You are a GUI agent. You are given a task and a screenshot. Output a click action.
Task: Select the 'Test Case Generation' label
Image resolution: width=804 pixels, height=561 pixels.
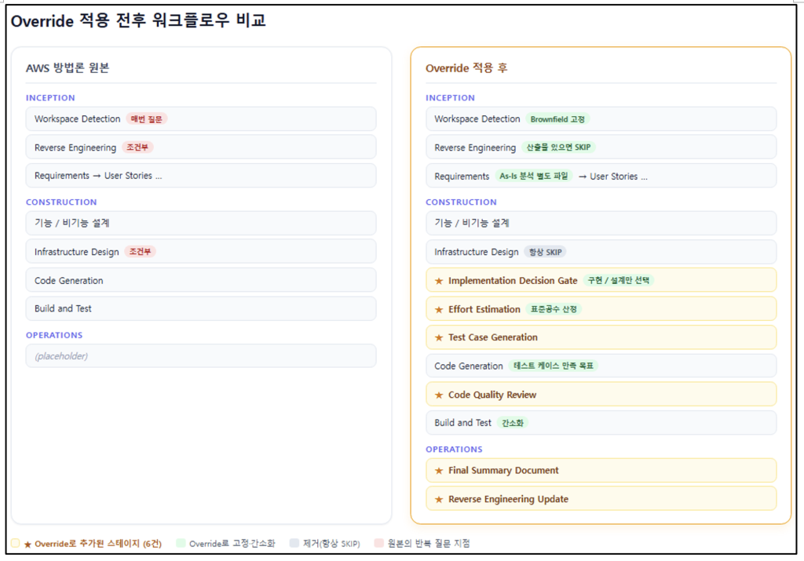(x=493, y=337)
